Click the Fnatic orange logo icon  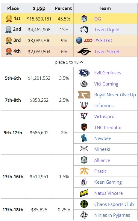(x=84, y=171)
